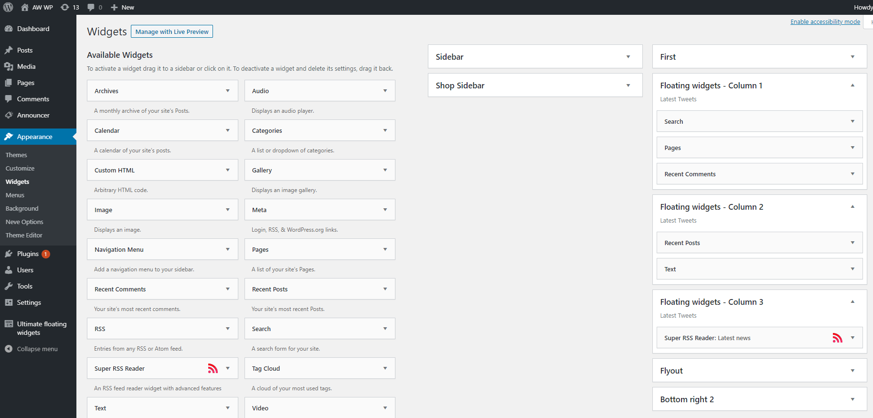The image size is (873, 418).
Task: Click the WordPress logo icon
Action: pyautogui.click(x=8, y=7)
